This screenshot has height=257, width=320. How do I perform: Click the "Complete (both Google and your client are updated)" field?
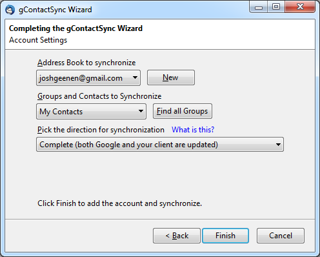pos(160,145)
